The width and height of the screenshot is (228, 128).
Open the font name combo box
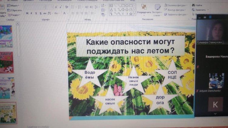(x=35, y=7)
